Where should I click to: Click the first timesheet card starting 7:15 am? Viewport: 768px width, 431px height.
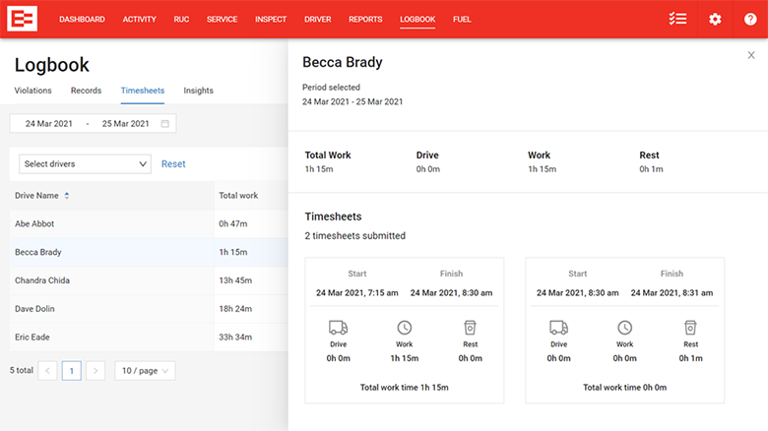405,331
